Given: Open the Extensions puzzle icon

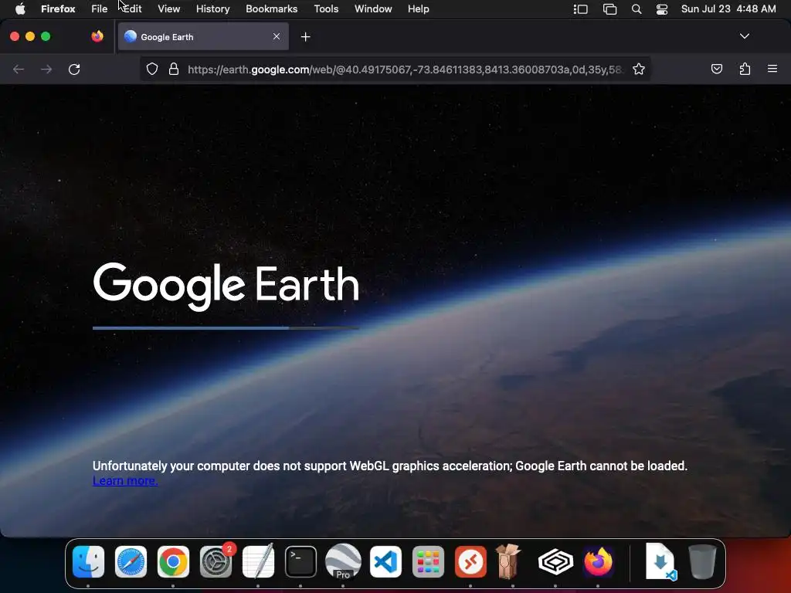Looking at the screenshot, I should [745, 69].
